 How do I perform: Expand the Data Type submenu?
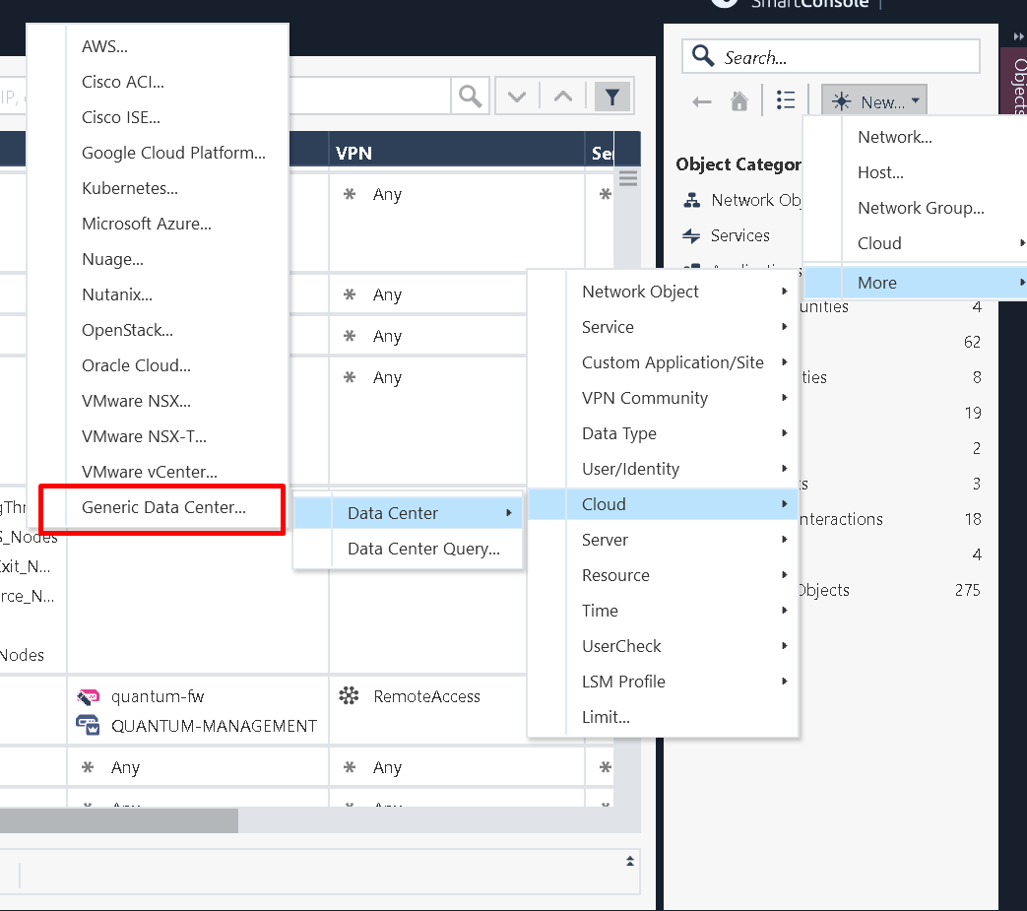point(663,433)
